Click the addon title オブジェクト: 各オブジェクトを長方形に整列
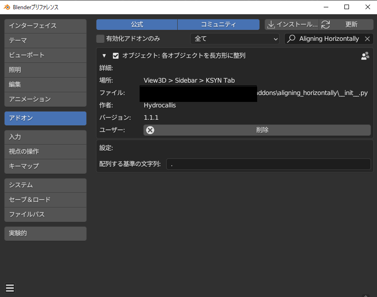 (x=184, y=56)
